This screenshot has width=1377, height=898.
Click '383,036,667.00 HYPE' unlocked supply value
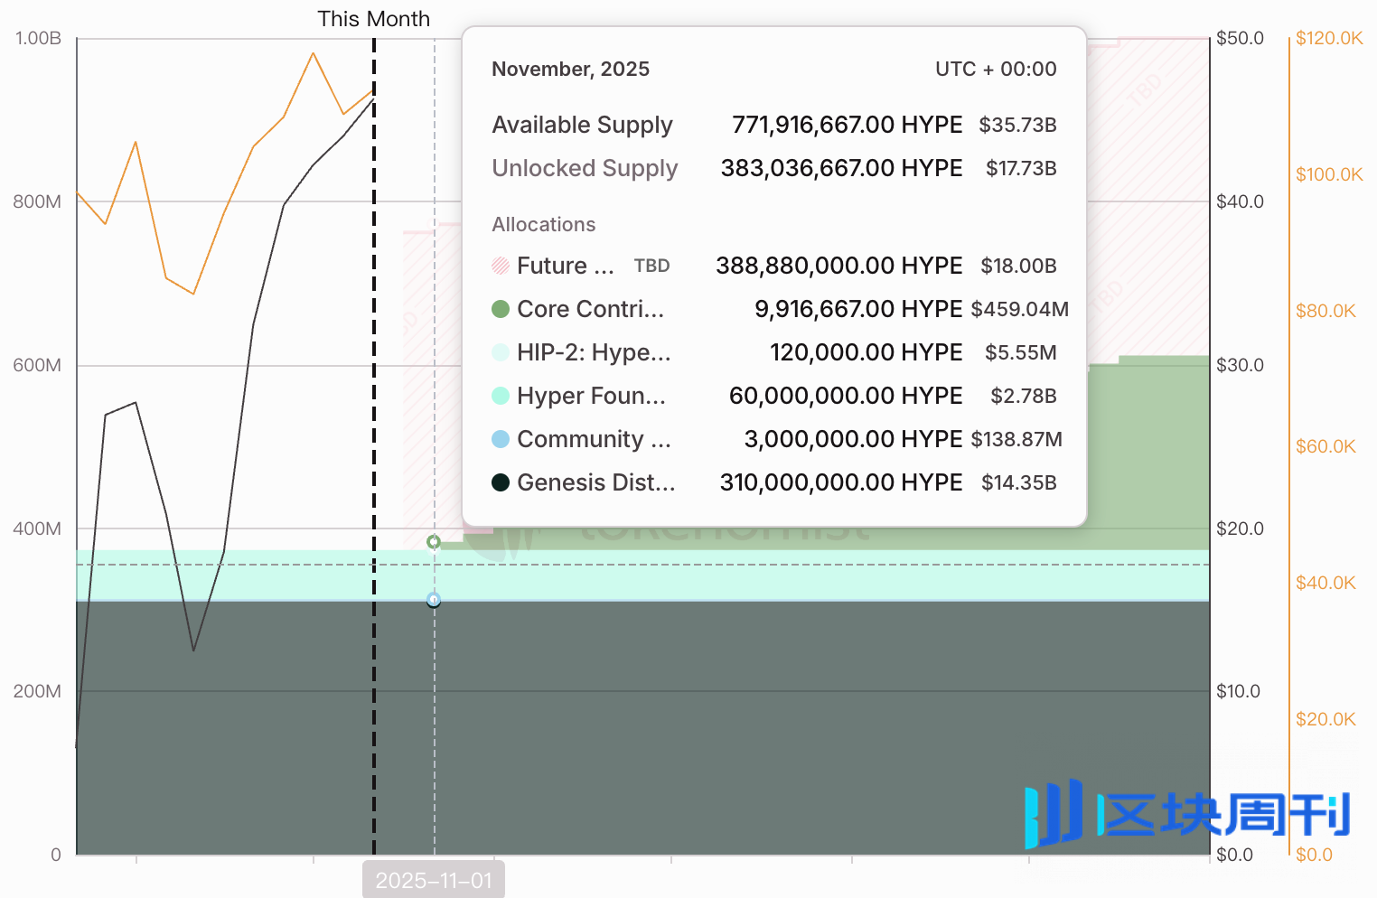[841, 168]
